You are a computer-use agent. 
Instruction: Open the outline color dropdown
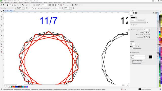click(137, 18)
